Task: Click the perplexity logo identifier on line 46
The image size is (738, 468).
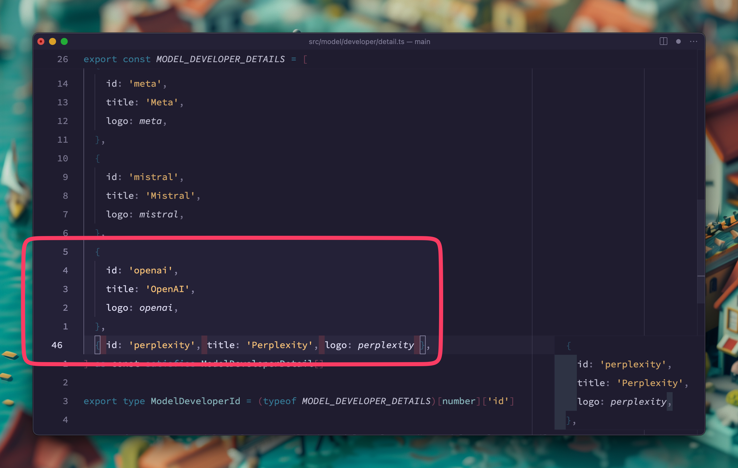Action: (386, 345)
